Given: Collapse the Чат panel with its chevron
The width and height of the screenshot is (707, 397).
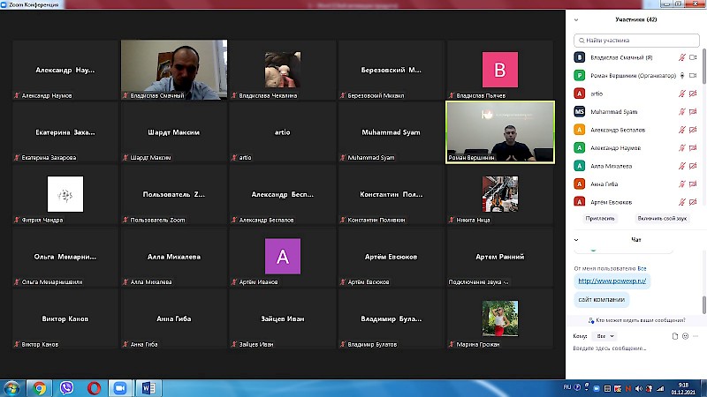Looking at the screenshot, I should tap(577, 238).
